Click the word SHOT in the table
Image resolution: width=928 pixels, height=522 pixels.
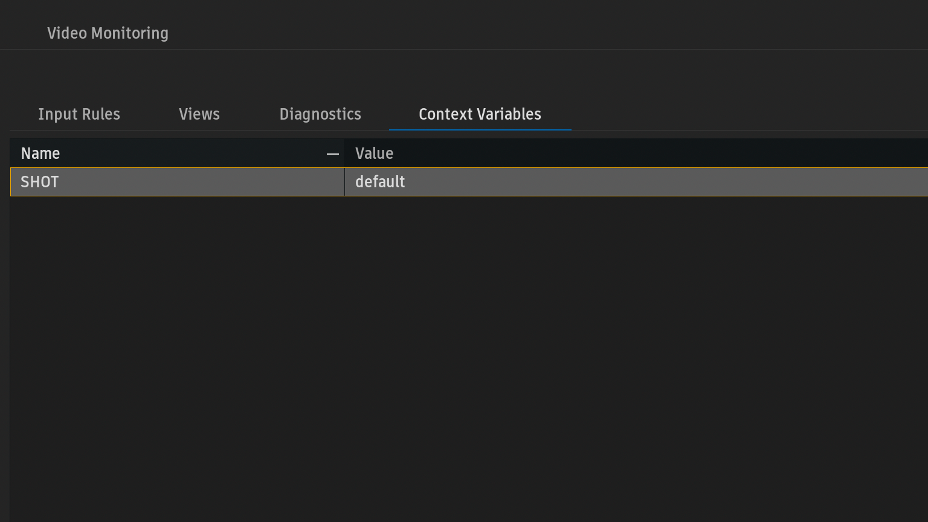(x=39, y=182)
